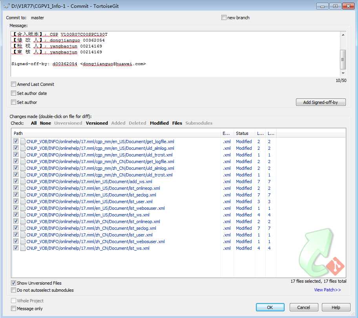Click file icon of en_US lst_user.xml
The width and height of the screenshot is (358, 318).
23,202
